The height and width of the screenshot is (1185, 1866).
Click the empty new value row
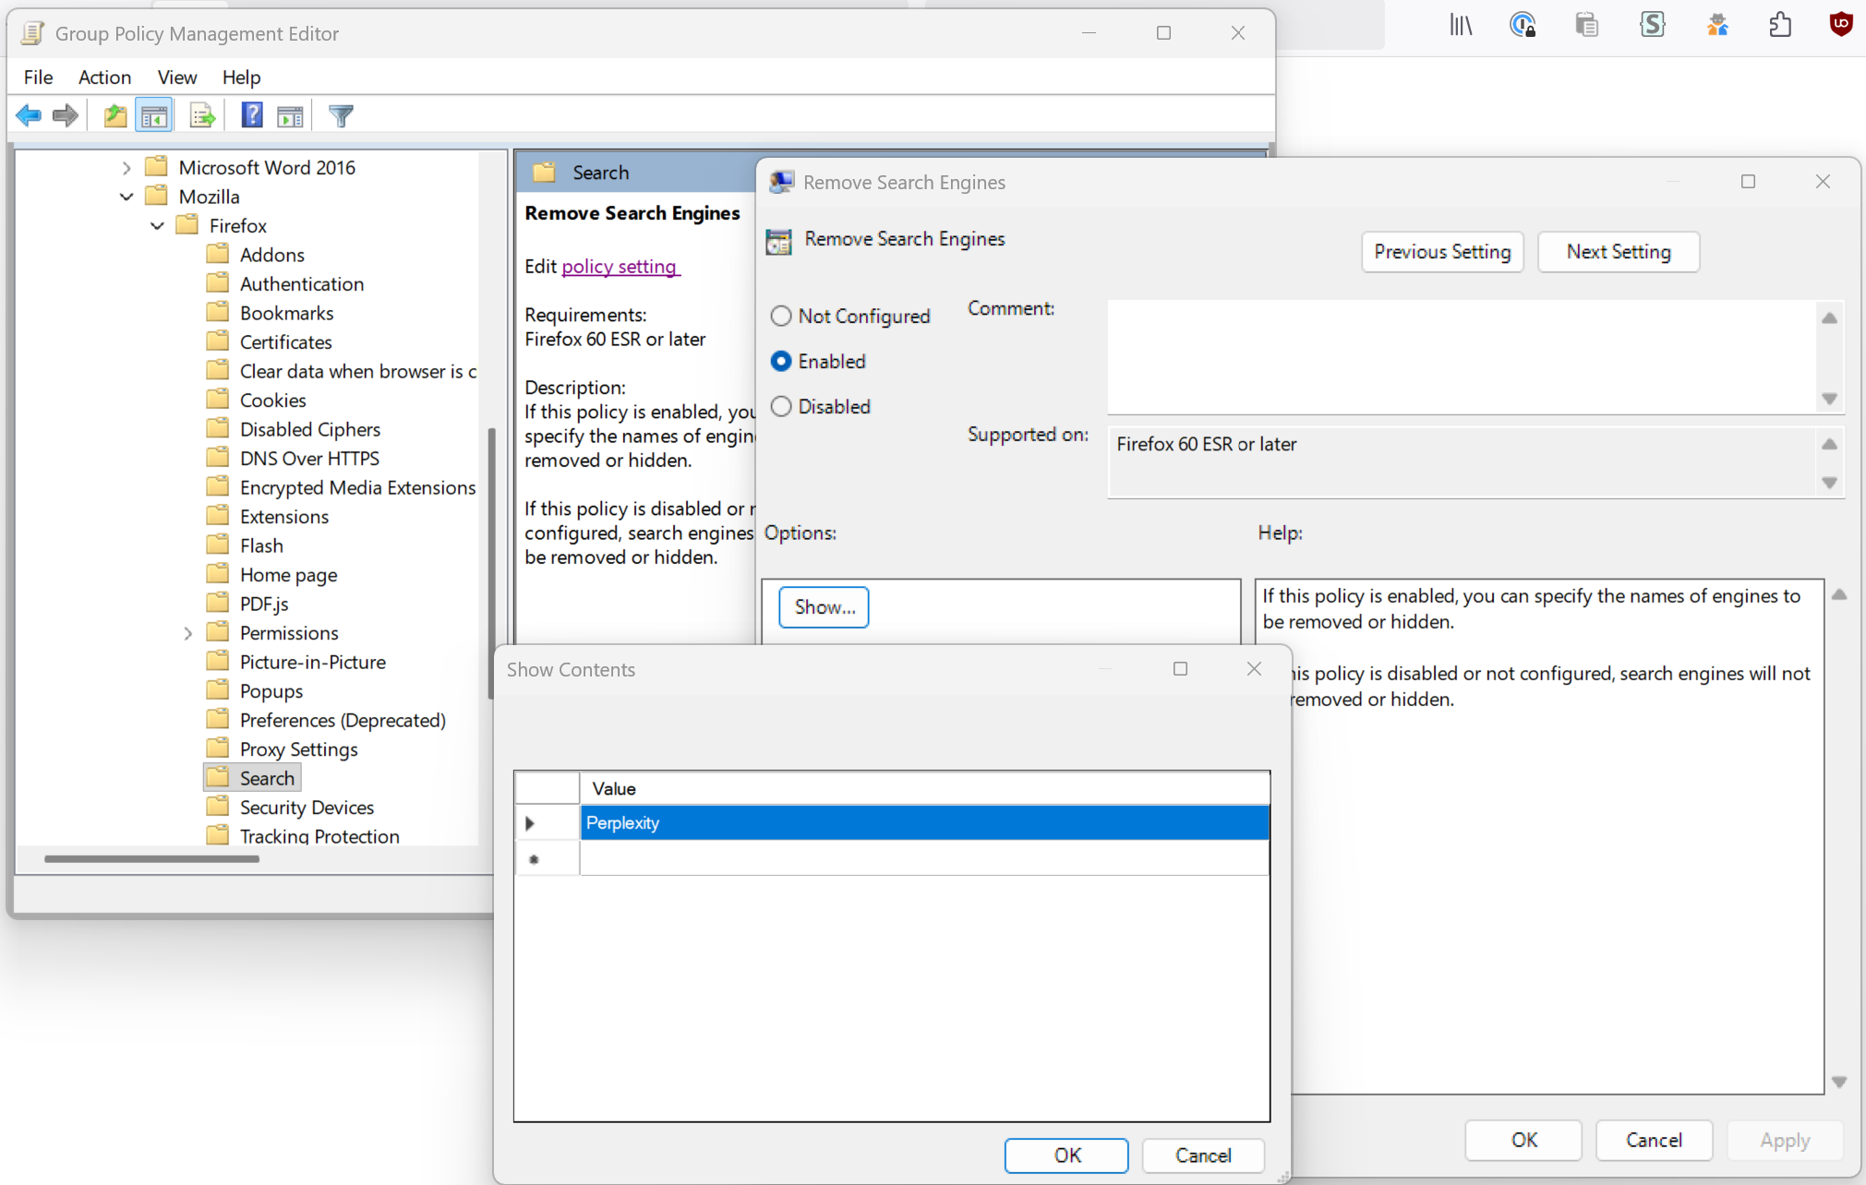click(923, 859)
